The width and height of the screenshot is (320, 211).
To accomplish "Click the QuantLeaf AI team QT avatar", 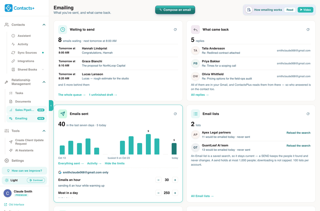I will pyautogui.click(x=195, y=148).
